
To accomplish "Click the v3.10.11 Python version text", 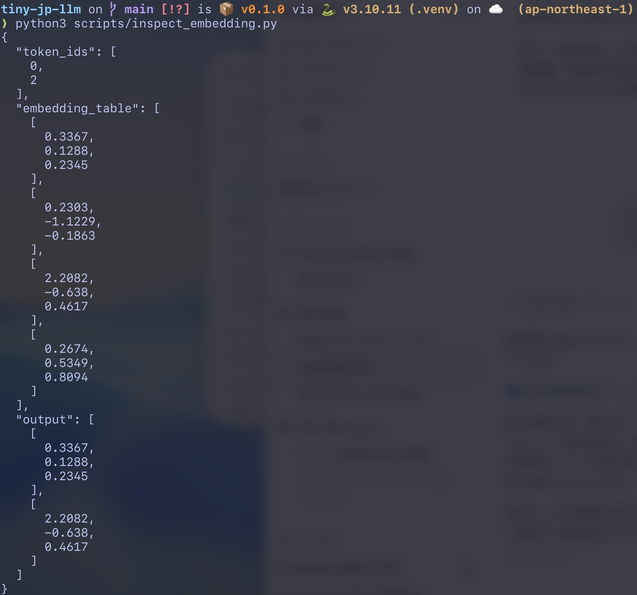I will (x=372, y=9).
